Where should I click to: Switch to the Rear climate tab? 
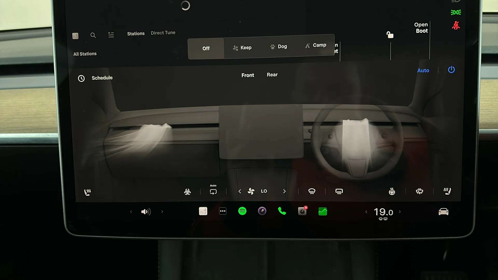pos(272,75)
